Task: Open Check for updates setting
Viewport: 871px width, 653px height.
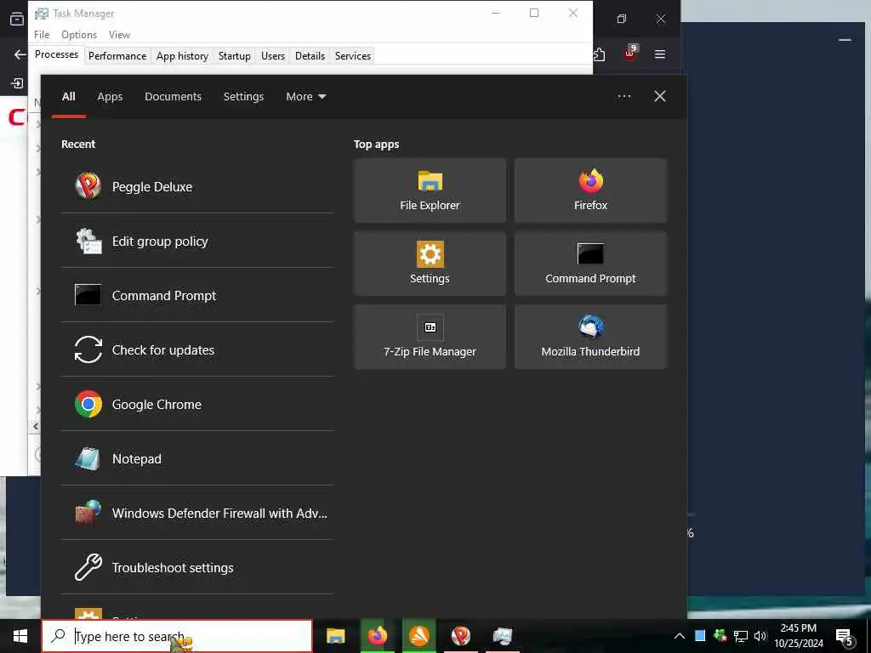Action: pyautogui.click(x=197, y=349)
